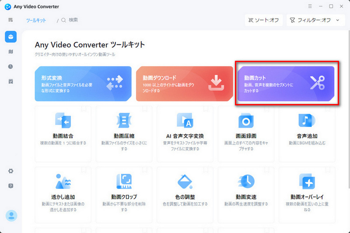Click the 動画圧縮 compress icon
Viewport: 350px width, 233px height.
(124, 120)
